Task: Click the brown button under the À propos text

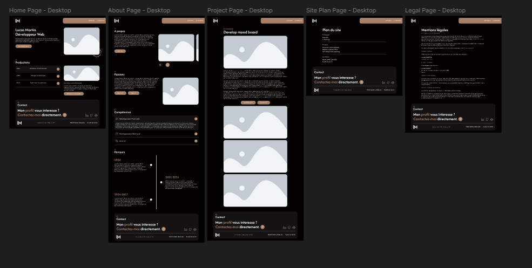Action: pyautogui.click(x=120, y=51)
